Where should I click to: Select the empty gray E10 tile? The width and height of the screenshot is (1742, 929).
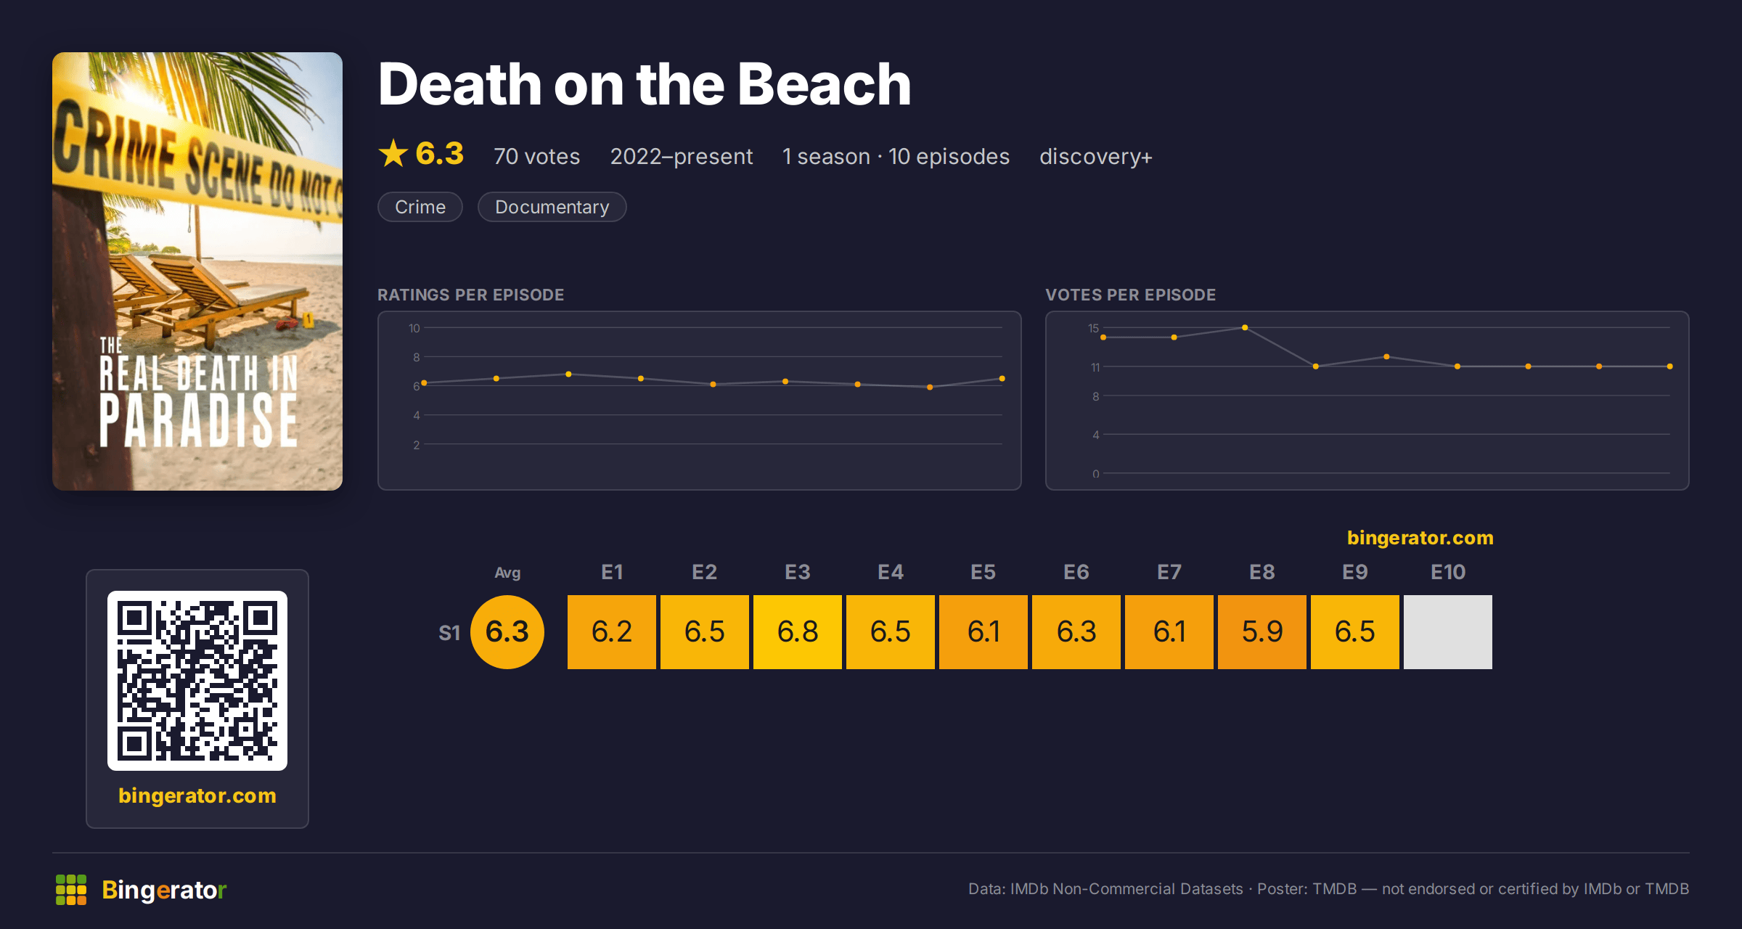pos(1448,632)
